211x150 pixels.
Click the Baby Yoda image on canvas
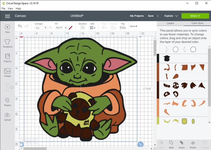(81, 89)
